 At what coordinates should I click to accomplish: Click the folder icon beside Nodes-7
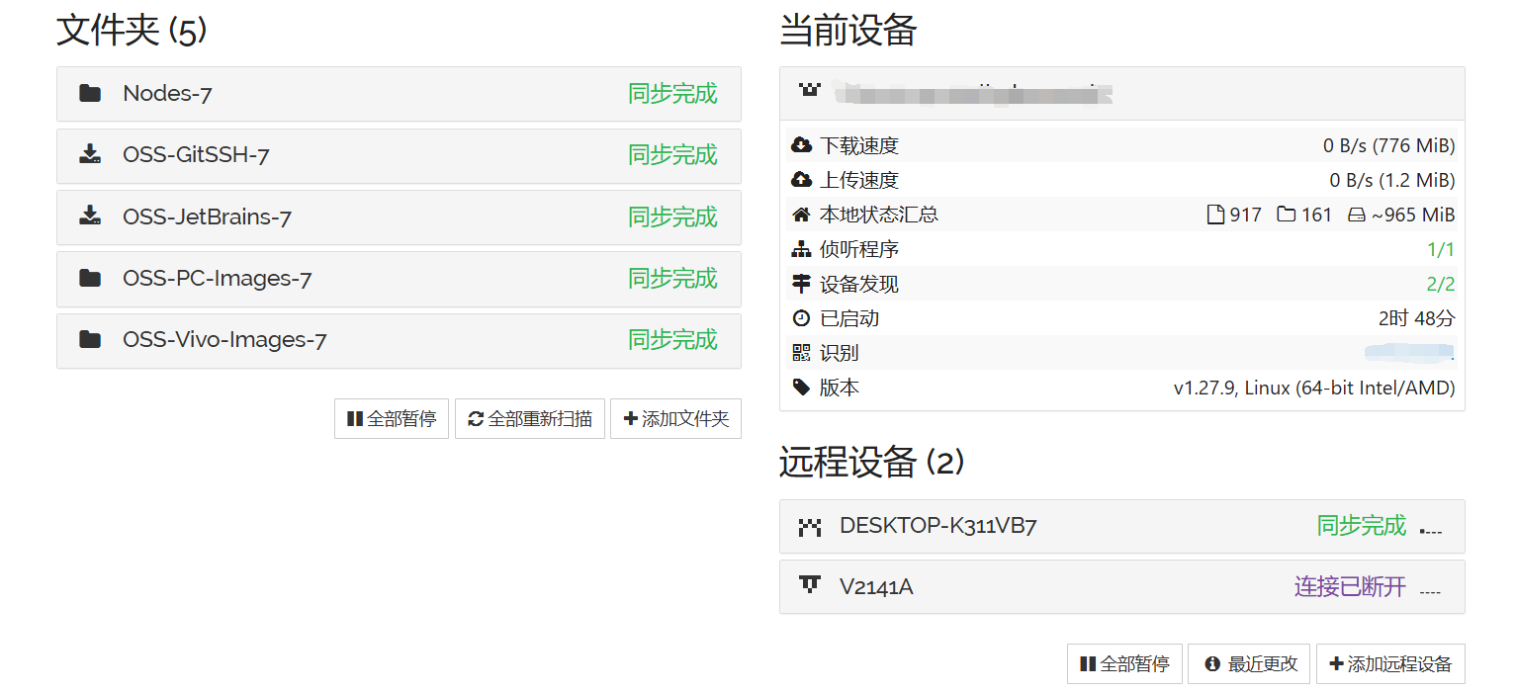pos(89,93)
